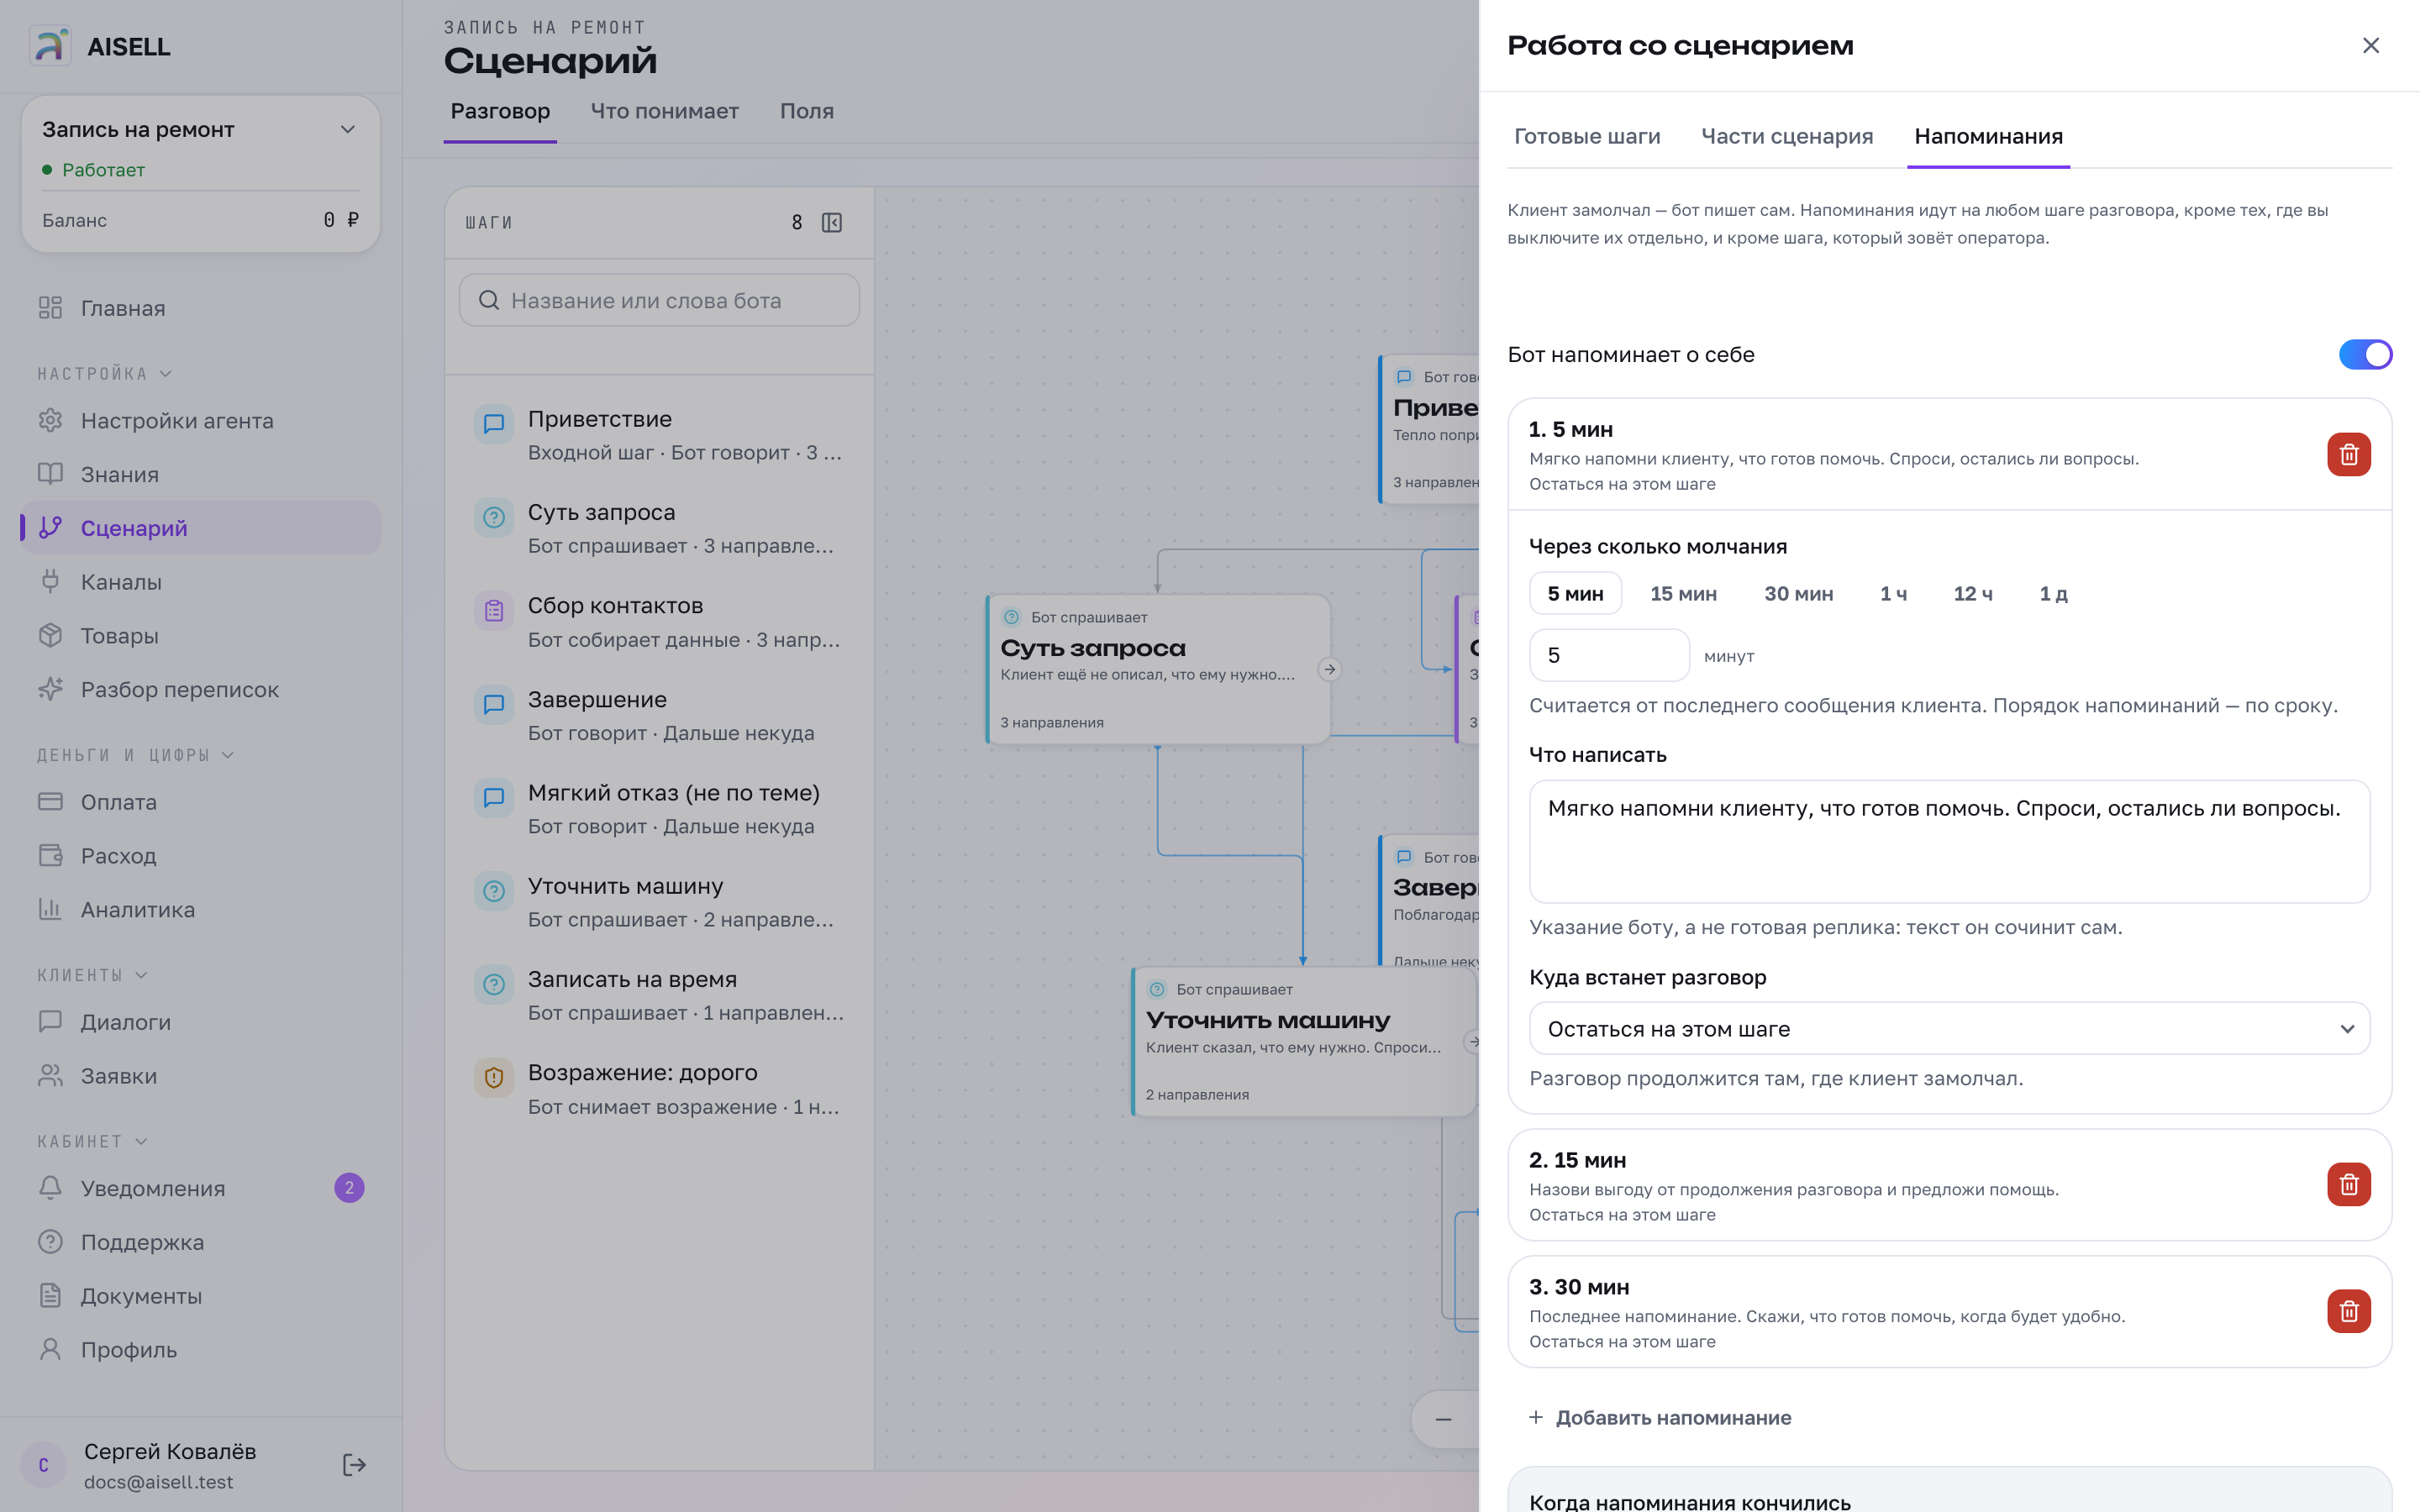Delete the 30 мин reminder

[2349, 1311]
